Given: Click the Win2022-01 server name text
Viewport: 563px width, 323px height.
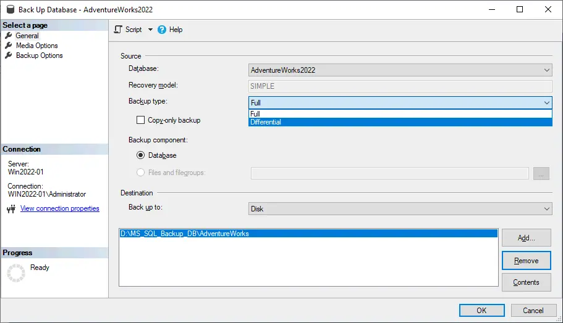Looking at the screenshot, I should coord(26,172).
